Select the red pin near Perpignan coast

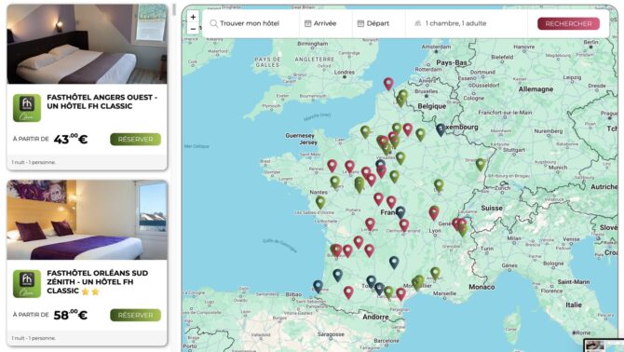click(401, 294)
